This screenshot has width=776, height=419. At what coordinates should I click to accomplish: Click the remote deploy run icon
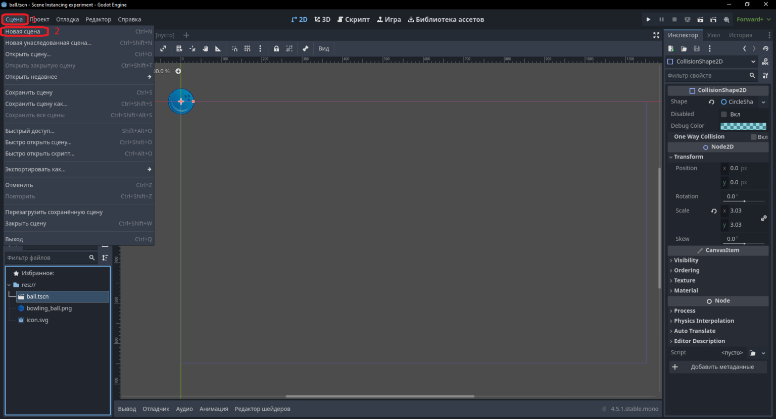pos(687,19)
